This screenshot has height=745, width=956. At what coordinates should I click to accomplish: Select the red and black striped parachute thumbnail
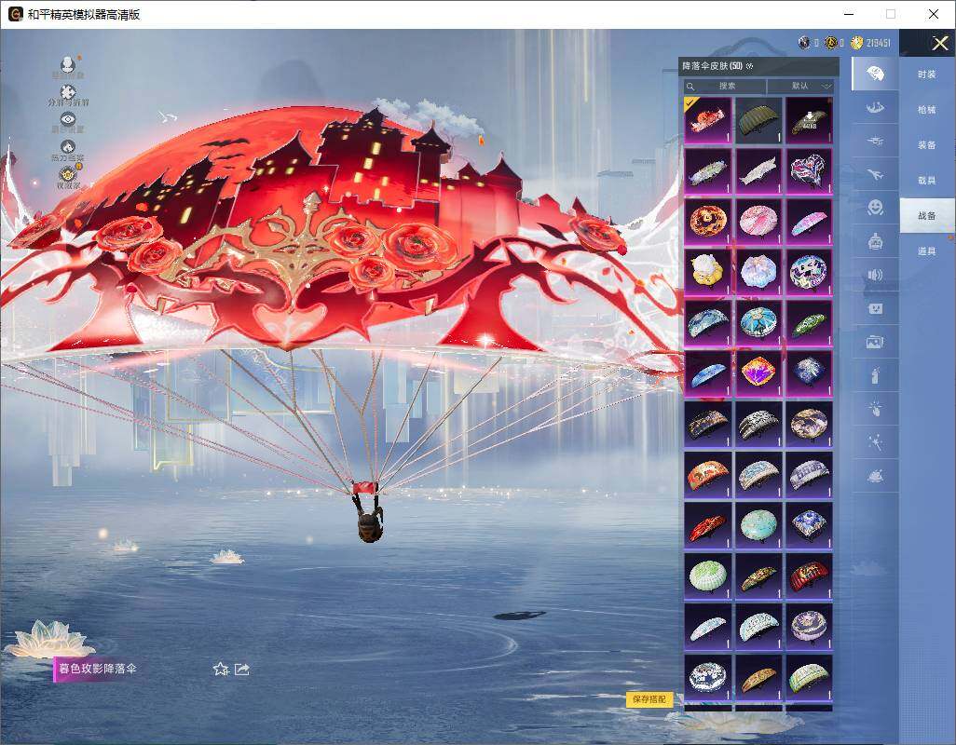tap(809, 576)
